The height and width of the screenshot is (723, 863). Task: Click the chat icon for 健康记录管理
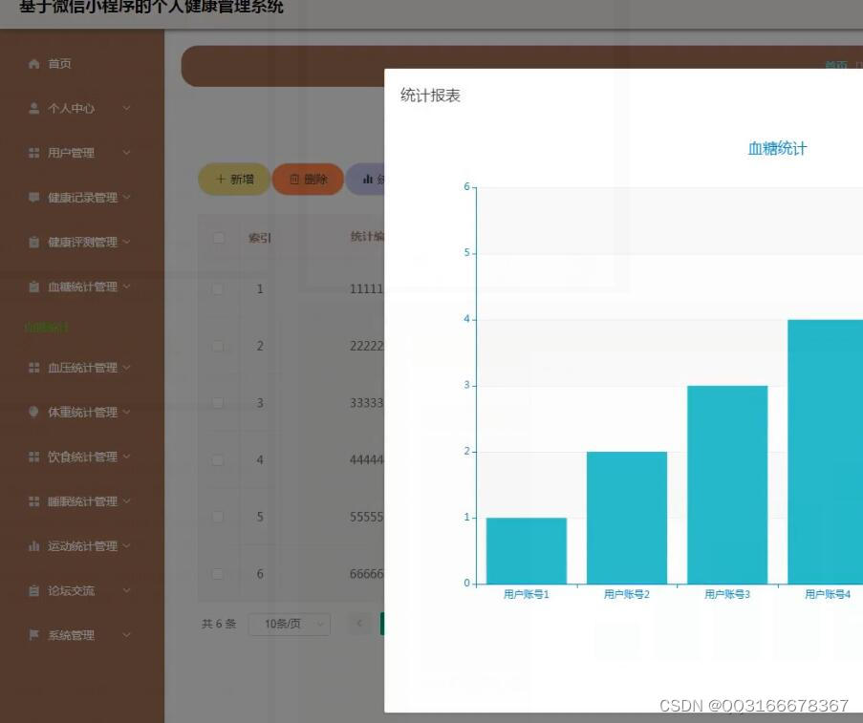click(x=34, y=198)
